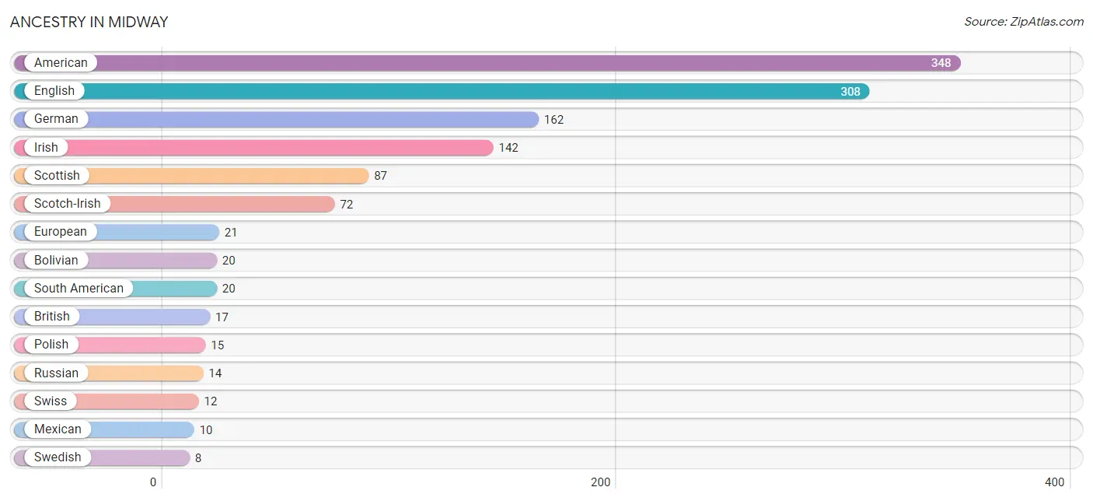Click the German ancestry bar
The image size is (1093, 501).
pos(276,119)
